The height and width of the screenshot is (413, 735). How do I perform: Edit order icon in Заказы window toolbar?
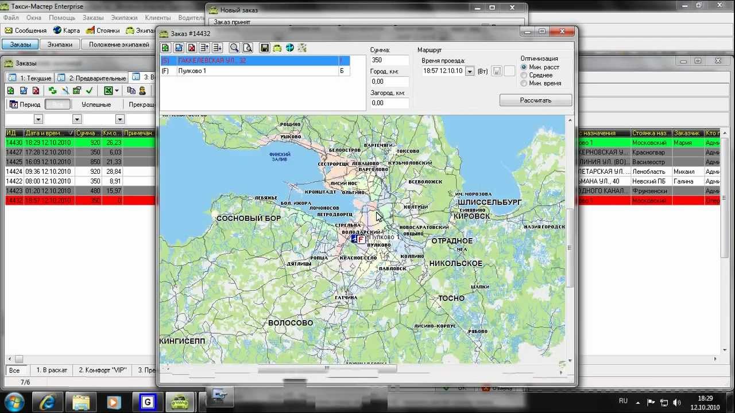tap(24, 91)
